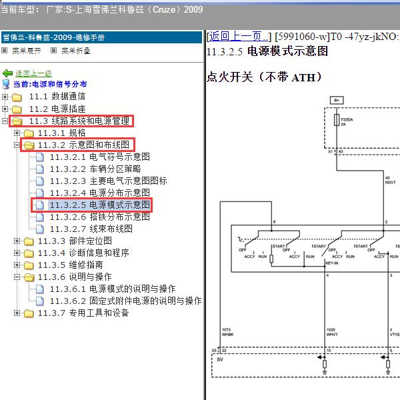Select 11.3 线路系统和电源管理 label
This screenshot has width=400, height=400.
79,121
